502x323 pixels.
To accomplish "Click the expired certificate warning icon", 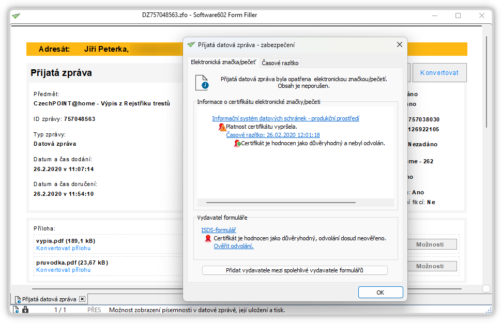I will pos(222,127).
